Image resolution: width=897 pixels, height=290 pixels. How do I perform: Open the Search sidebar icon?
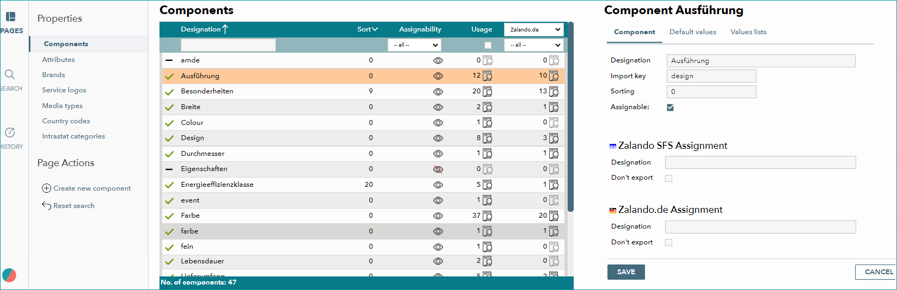tap(10, 74)
